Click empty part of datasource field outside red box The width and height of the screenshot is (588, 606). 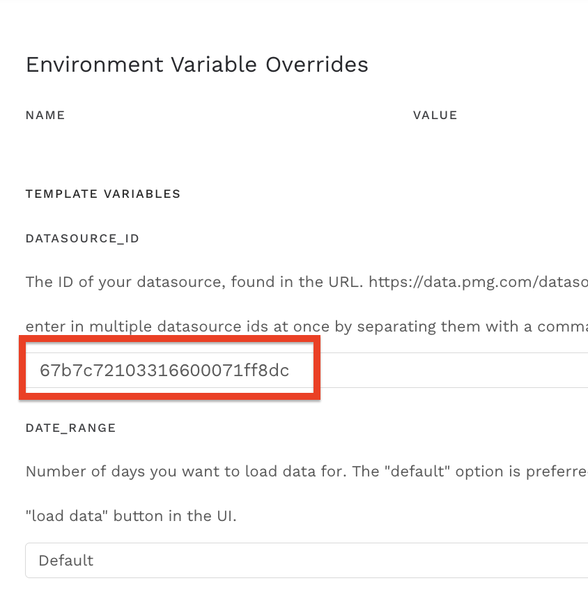453,370
